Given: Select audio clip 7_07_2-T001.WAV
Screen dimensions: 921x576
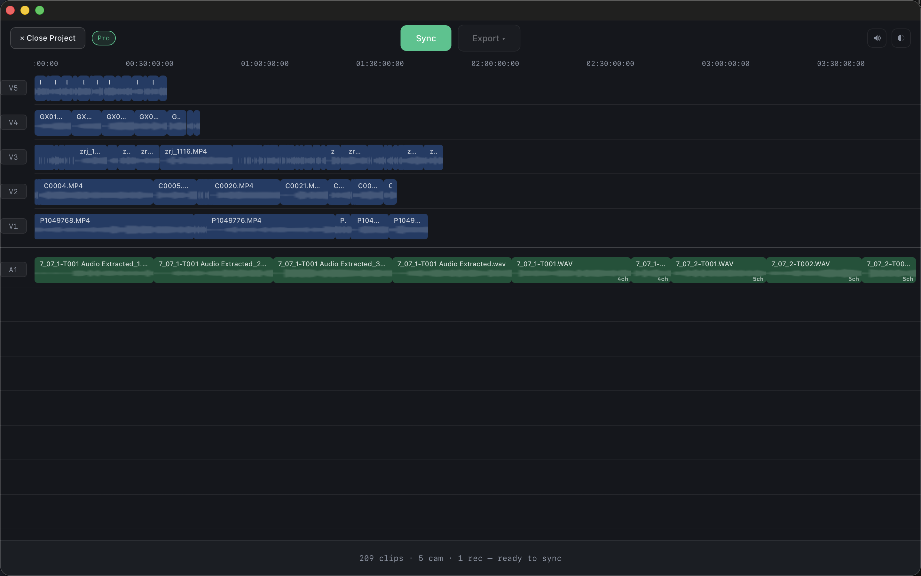Looking at the screenshot, I should pyautogui.click(x=719, y=270).
